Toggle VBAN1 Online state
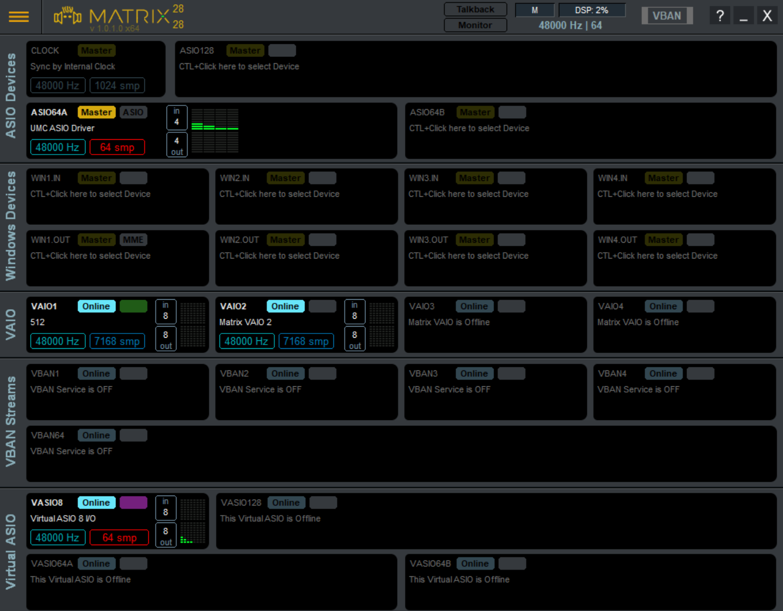Image resolution: width=783 pixels, height=611 pixels. (x=96, y=374)
